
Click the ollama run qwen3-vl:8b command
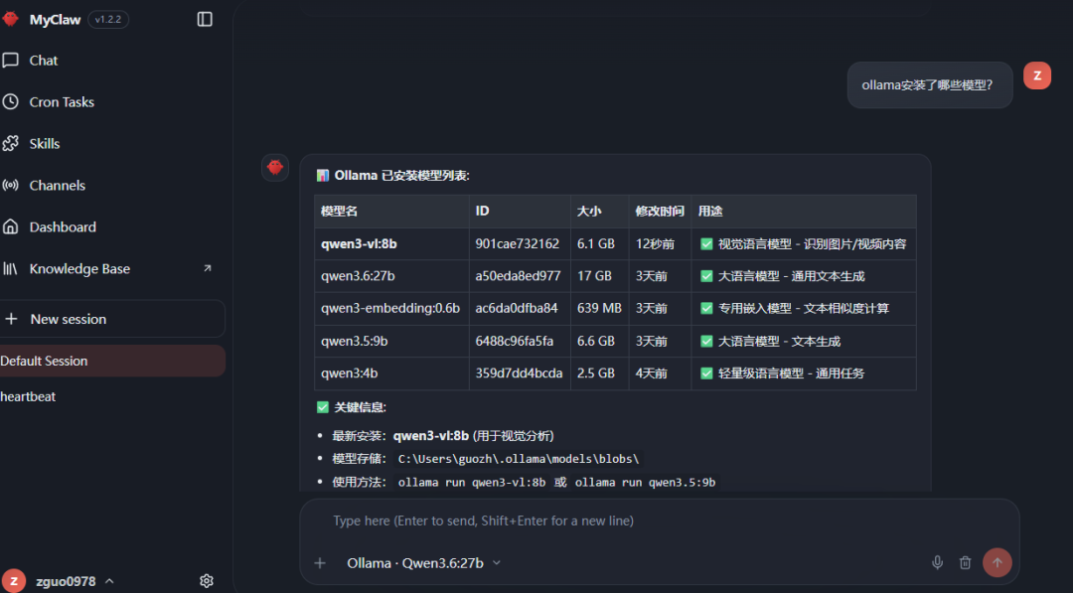(472, 482)
